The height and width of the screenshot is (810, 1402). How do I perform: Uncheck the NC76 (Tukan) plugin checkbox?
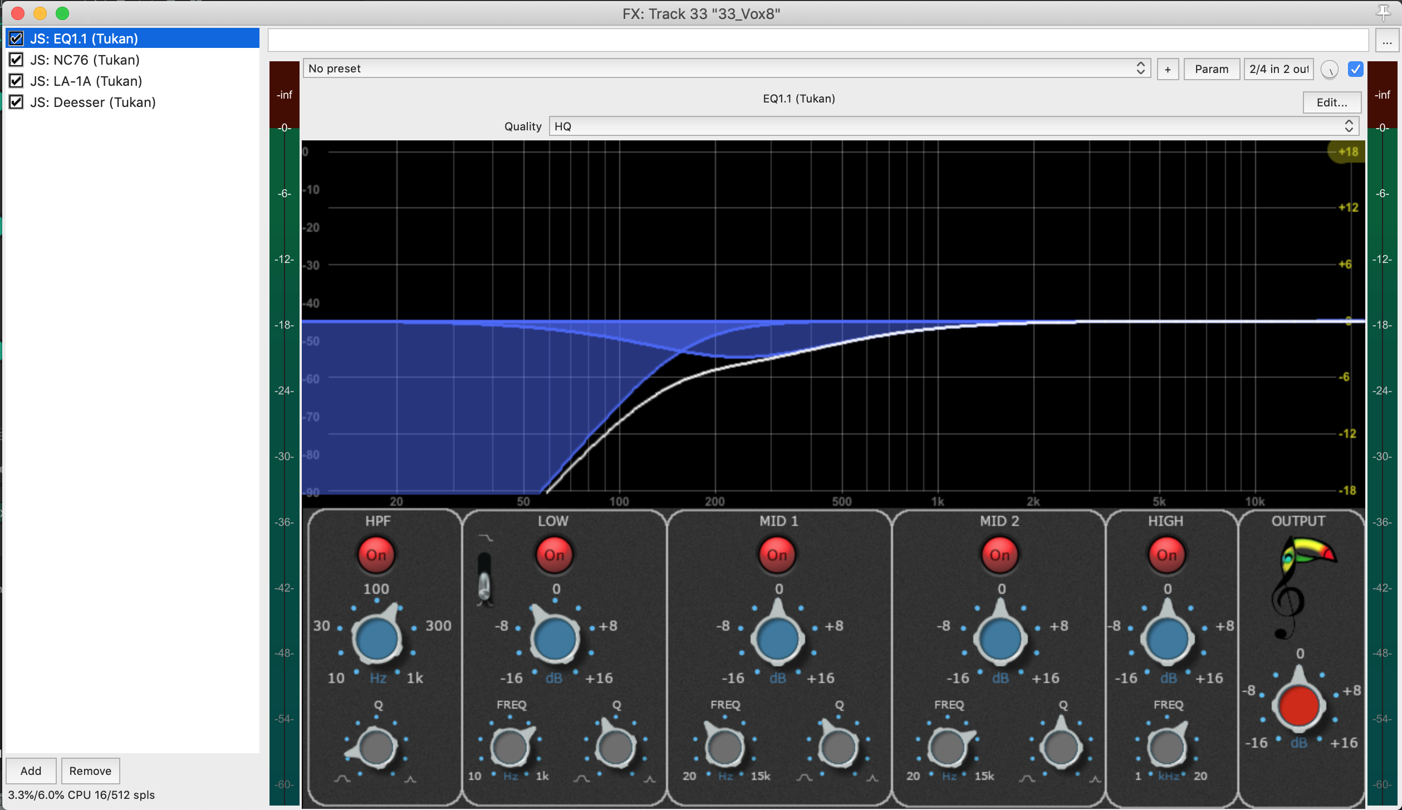(x=16, y=60)
